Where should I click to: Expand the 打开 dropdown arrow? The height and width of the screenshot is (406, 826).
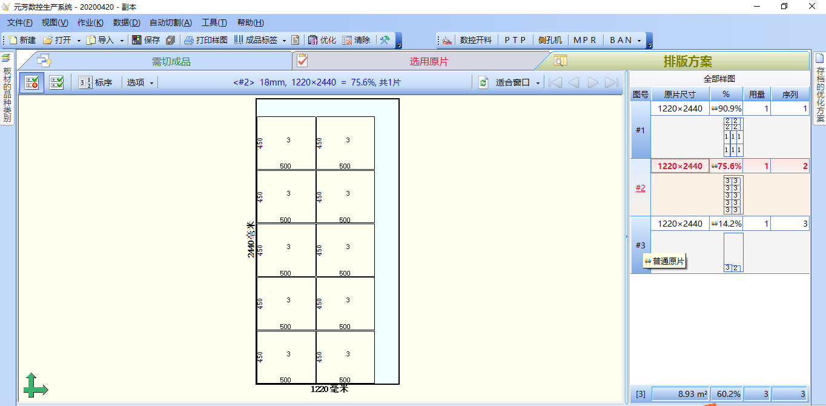(79, 41)
